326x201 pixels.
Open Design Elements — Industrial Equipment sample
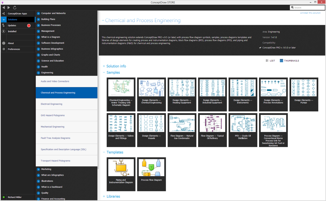coord(212,94)
